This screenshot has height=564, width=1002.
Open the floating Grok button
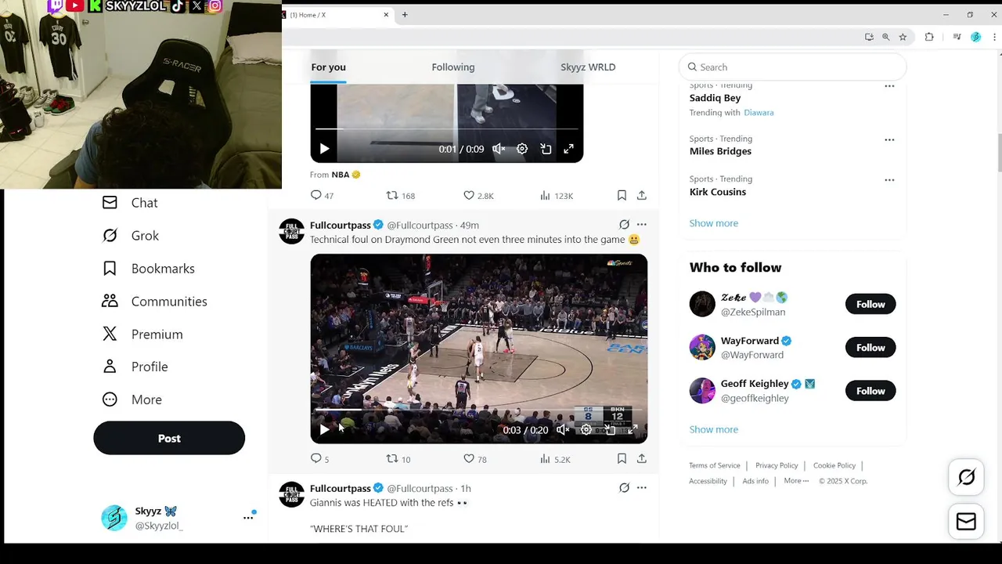(966, 477)
